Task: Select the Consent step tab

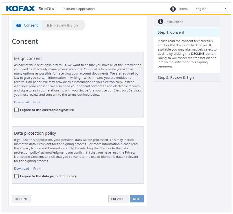Action: point(27,25)
